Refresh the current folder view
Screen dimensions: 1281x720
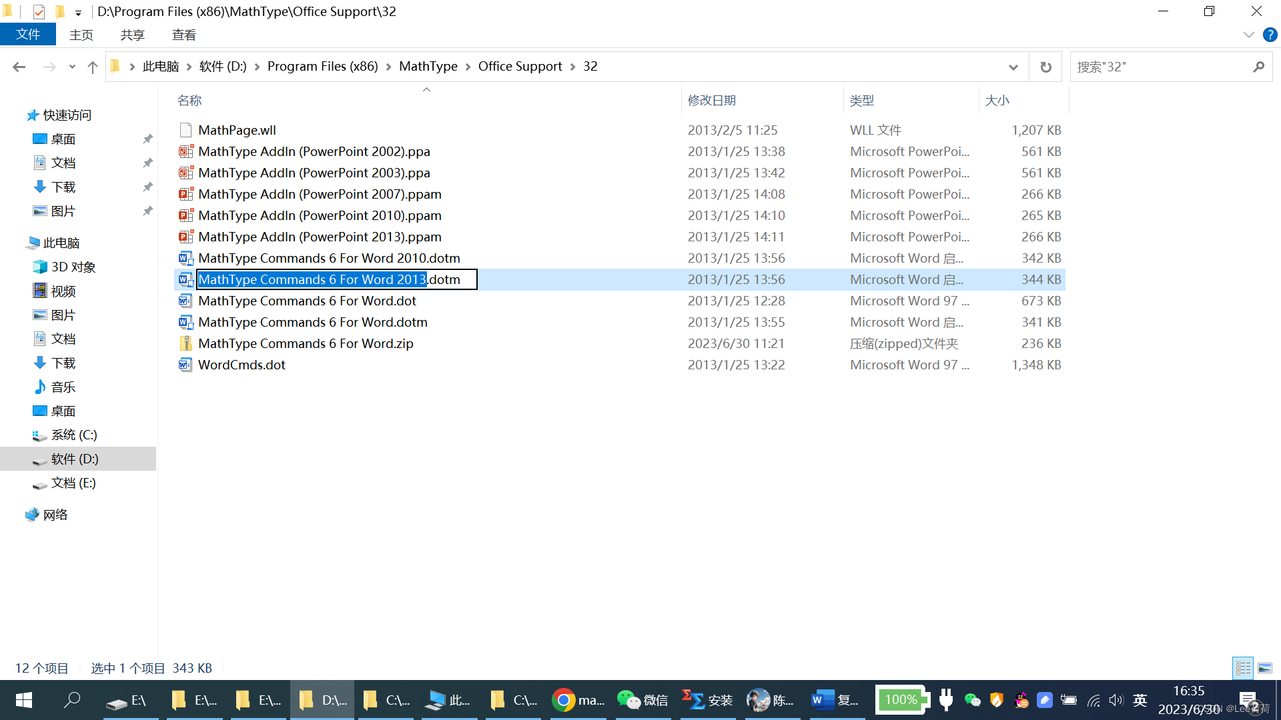(x=1045, y=67)
